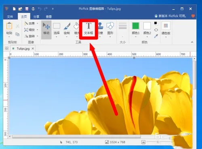Open the File (文件) menu
The width and height of the screenshot is (202, 149).
click(10, 17)
